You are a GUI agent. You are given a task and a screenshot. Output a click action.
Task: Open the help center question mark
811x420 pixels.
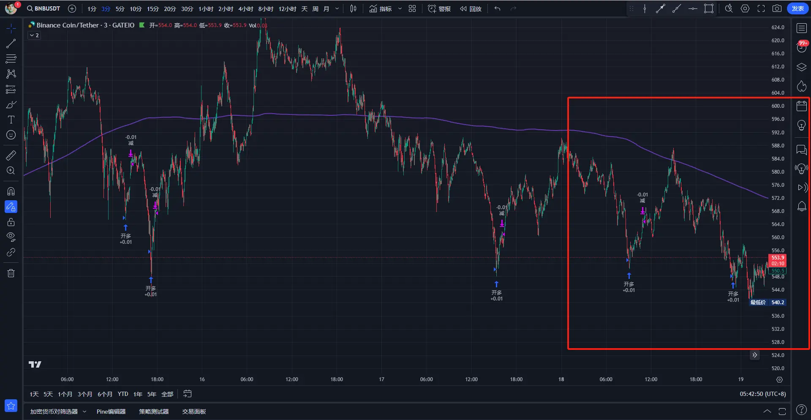pos(801,410)
